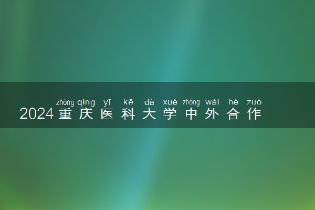Click the pinyin "zhōng" above 中
Screen dimensions: 315x210
191,102
